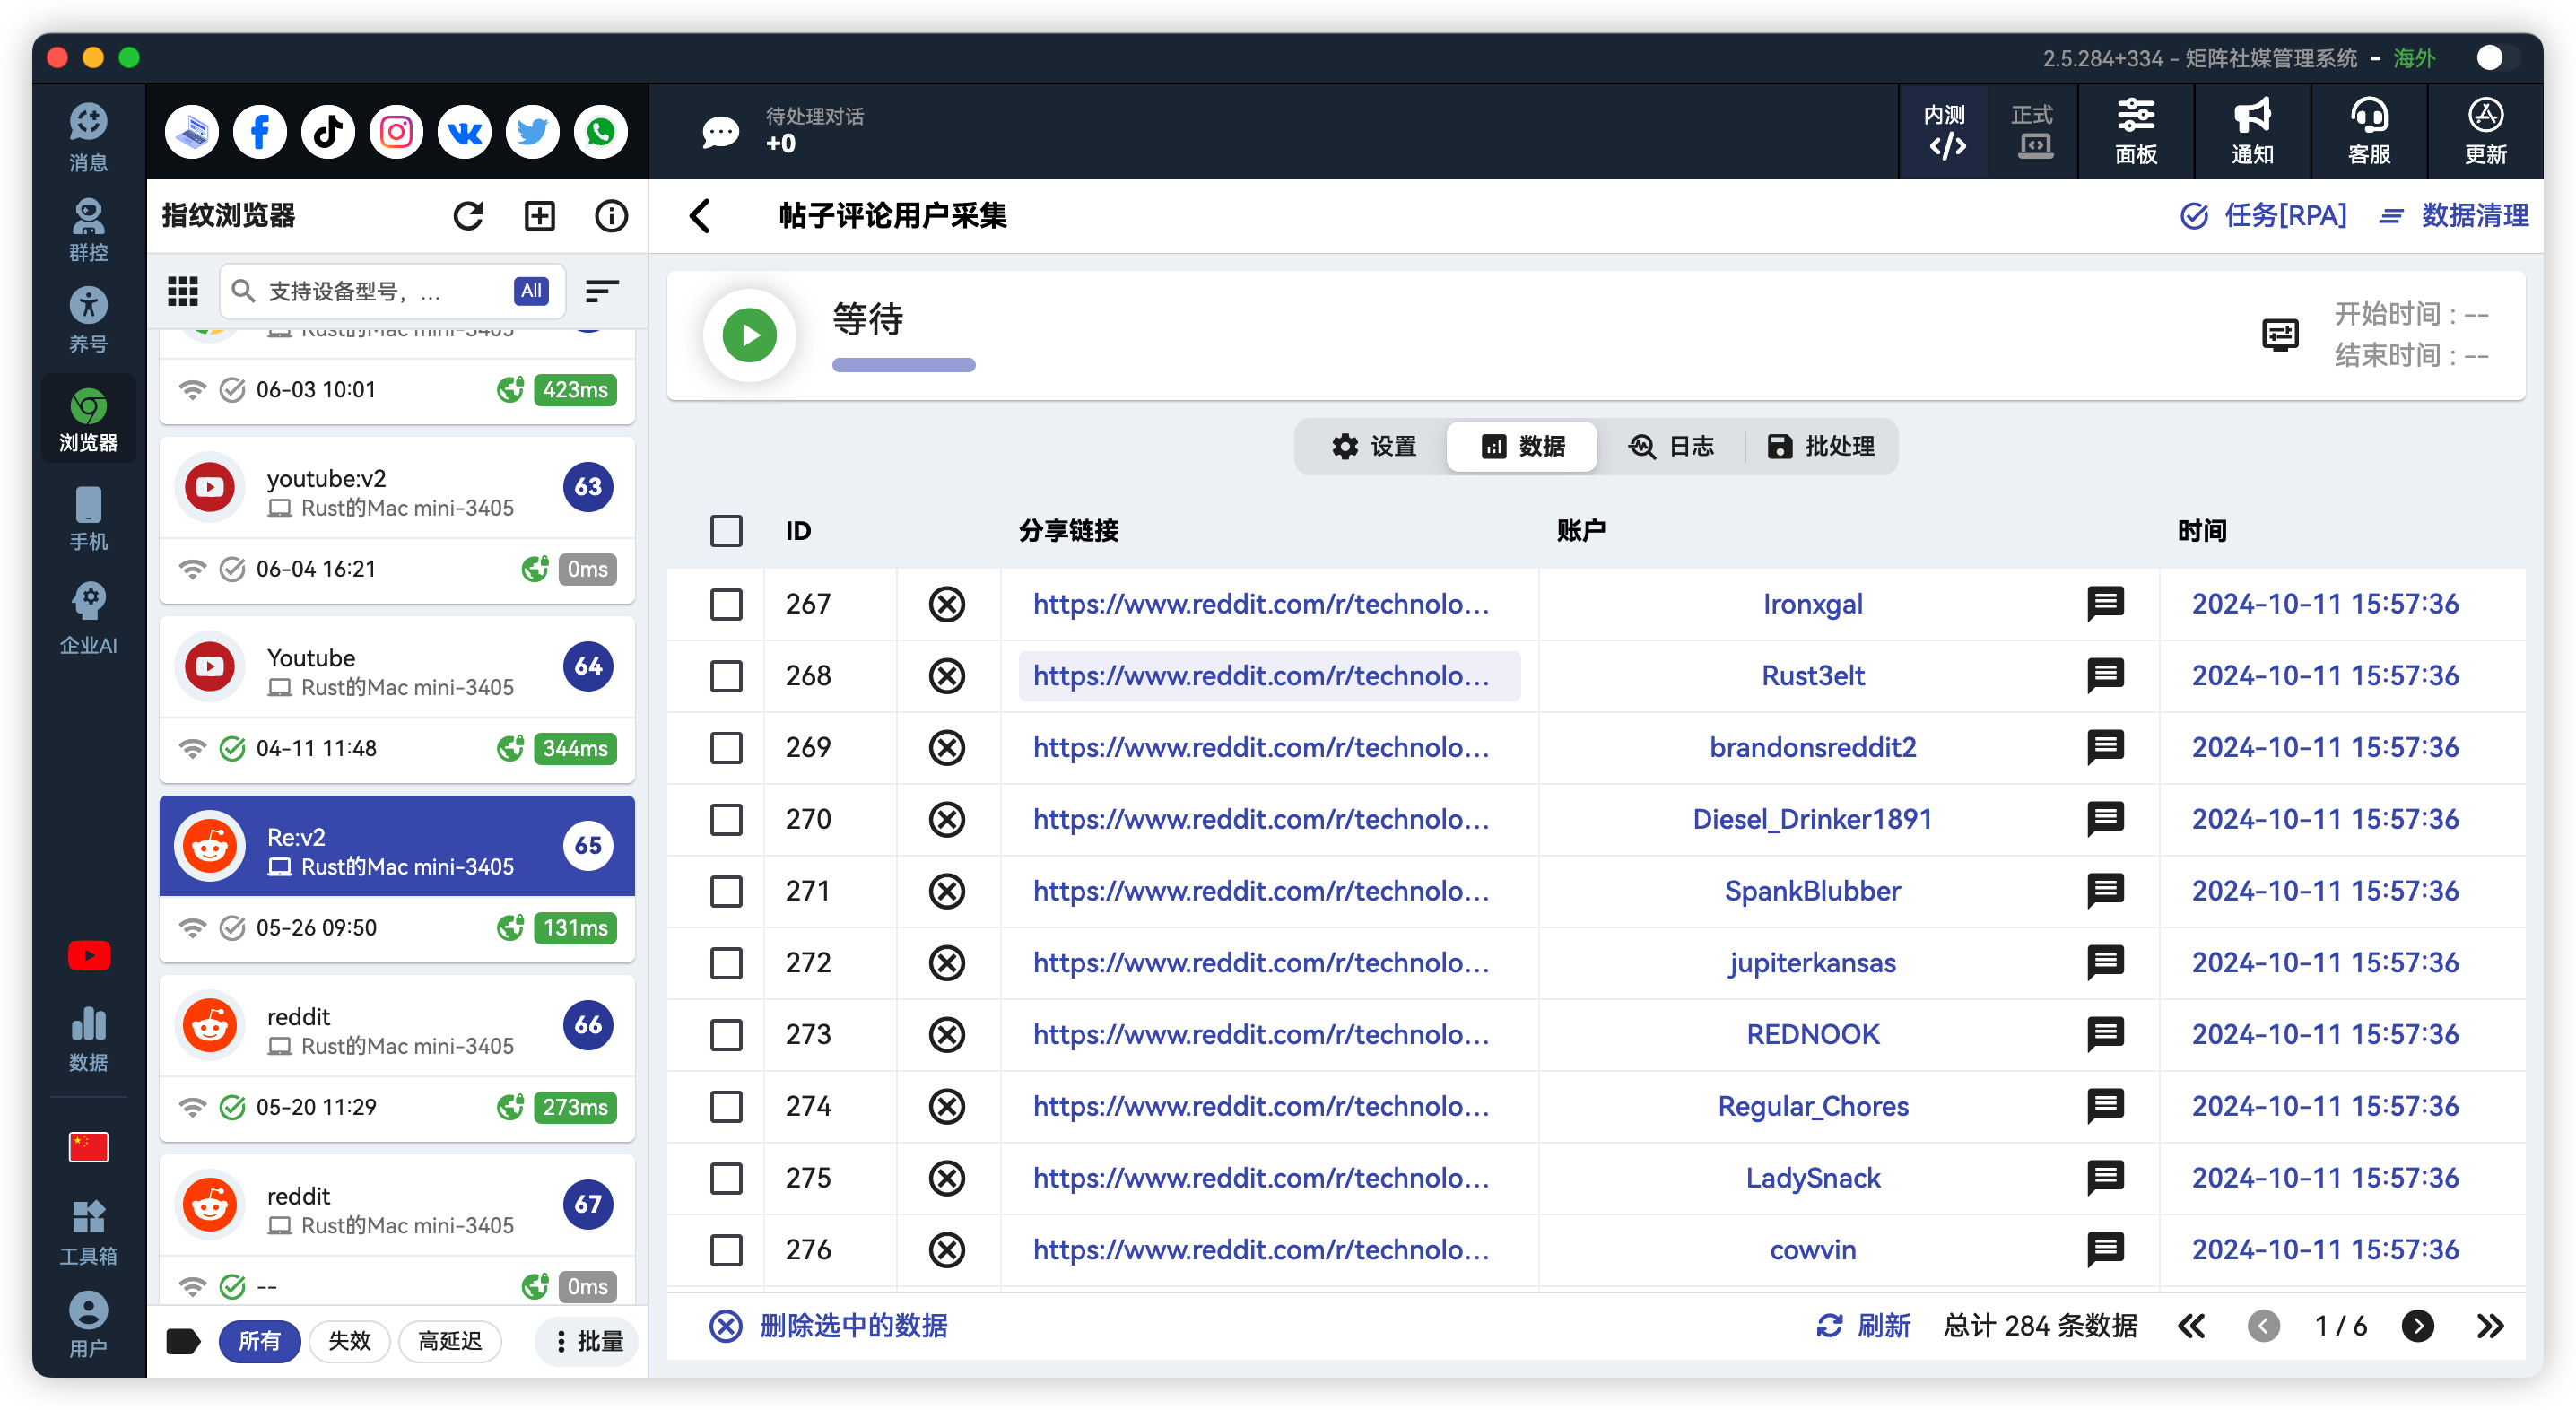Open the 群控 group control sidebar icon
The height and width of the screenshot is (1410, 2576).
[x=88, y=229]
